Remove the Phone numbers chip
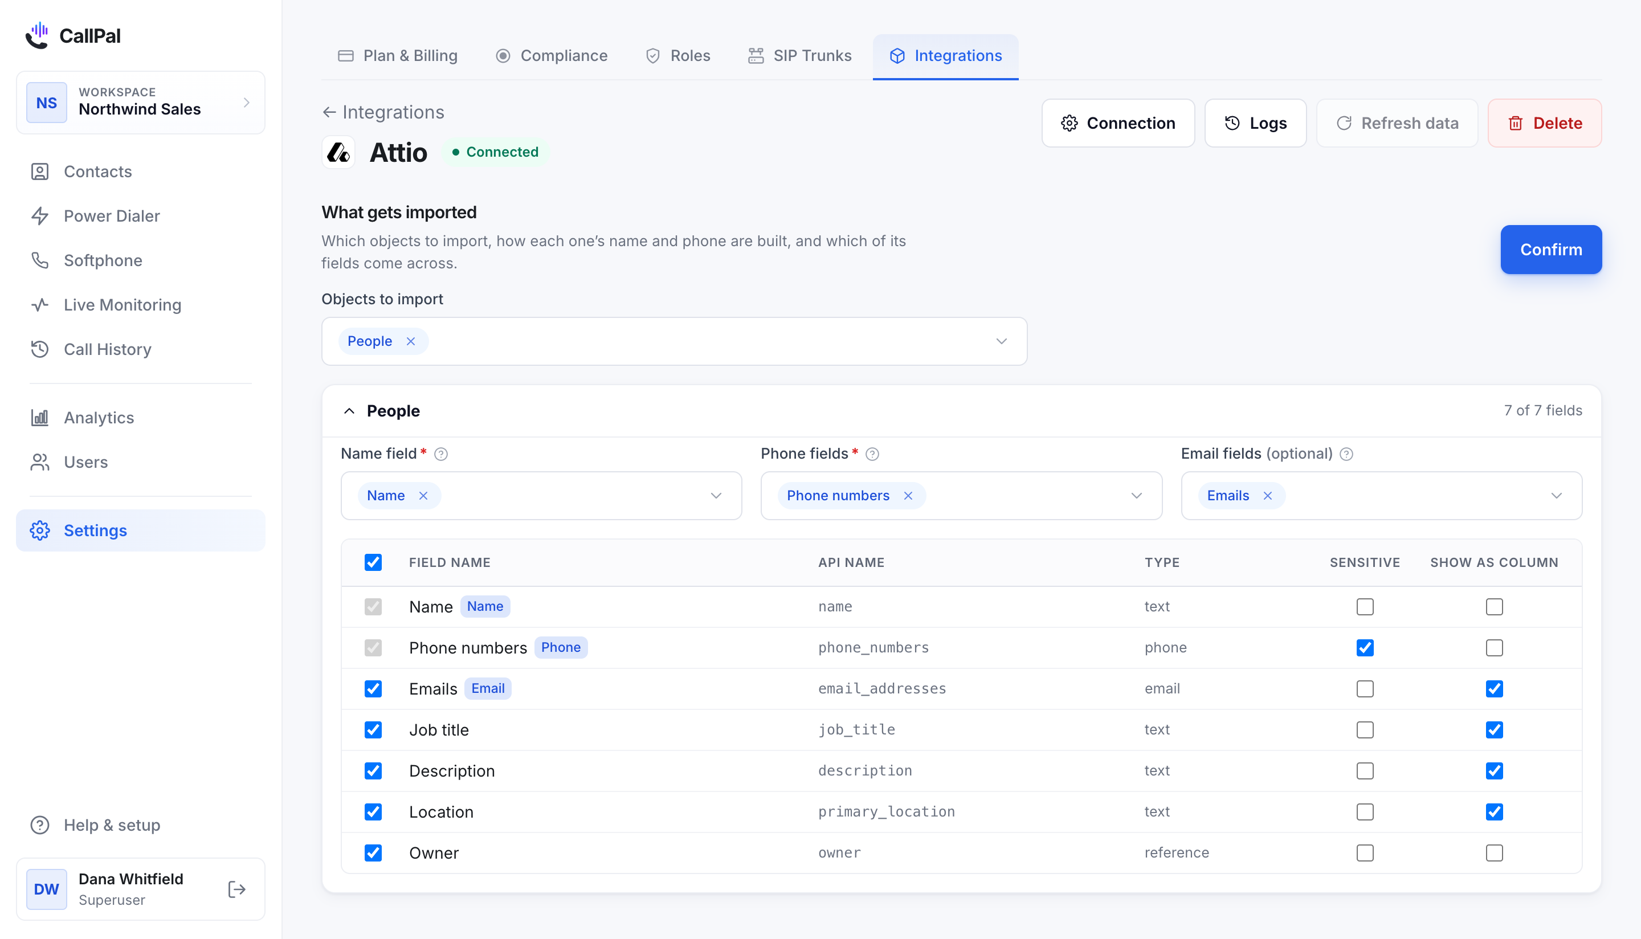1641x939 pixels. click(x=908, y=496)
